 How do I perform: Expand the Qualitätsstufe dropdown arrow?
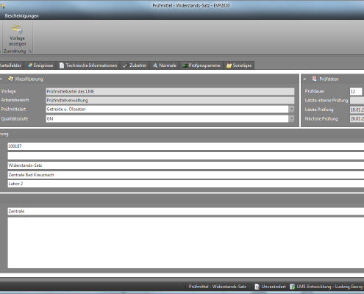[291, 119]
